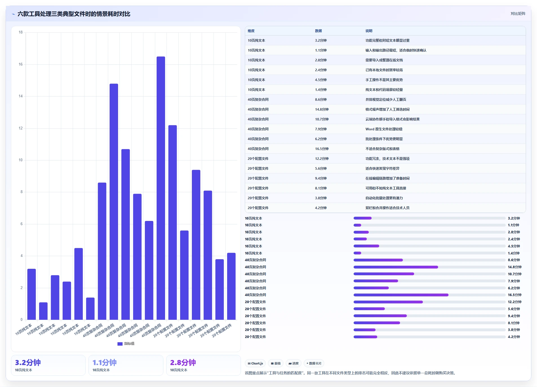The height and width of the screenshot is (387, 537).
Task: Click the Chart.js chip
Action: point(255,363)
